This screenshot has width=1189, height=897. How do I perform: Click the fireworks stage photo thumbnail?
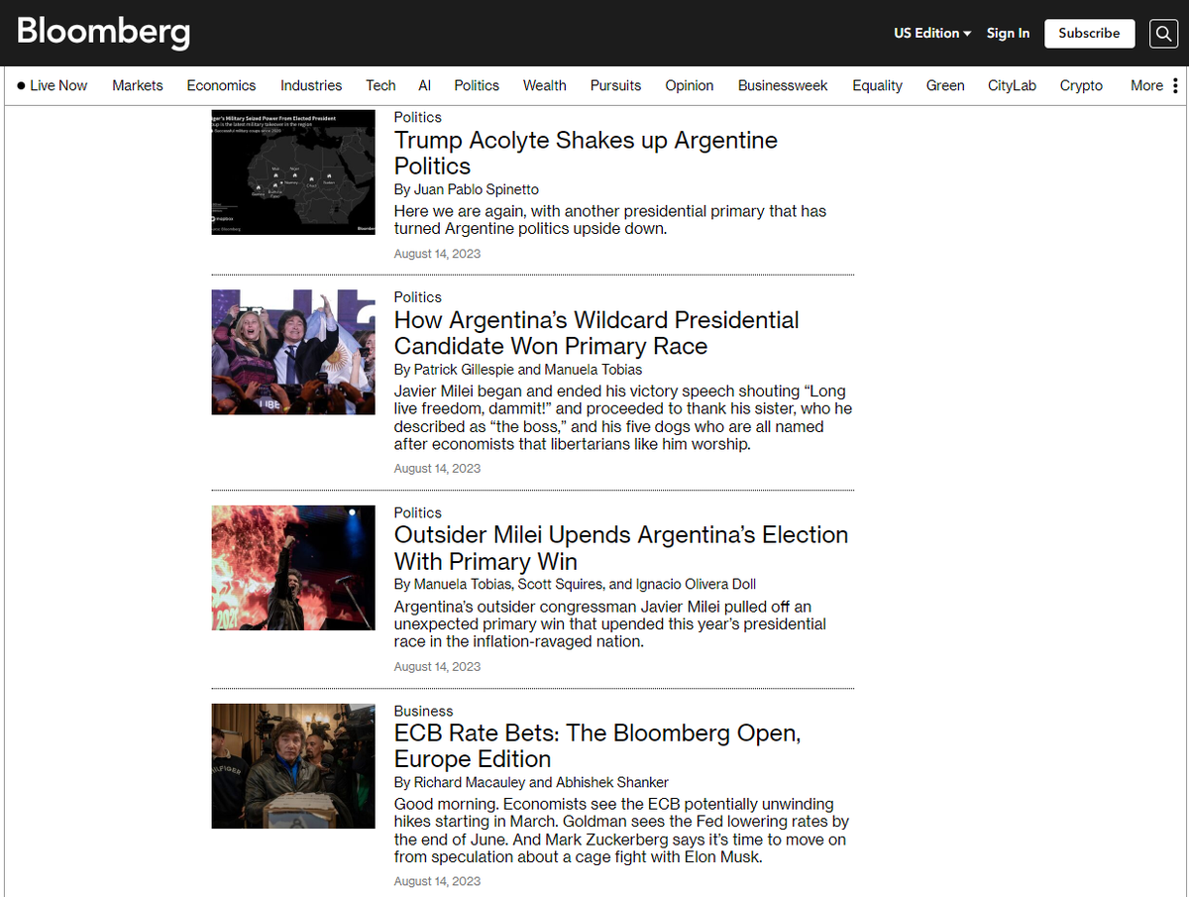[293, 568]
